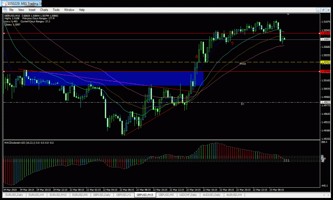Restore down the inner chart window

[323, 10]
